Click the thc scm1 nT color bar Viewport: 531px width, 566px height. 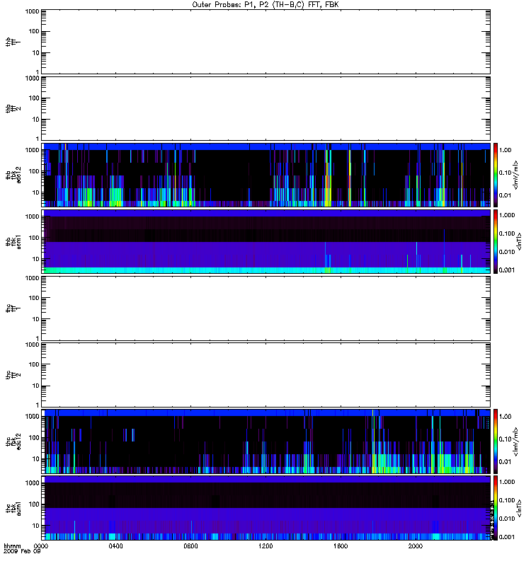coord(496,508)
